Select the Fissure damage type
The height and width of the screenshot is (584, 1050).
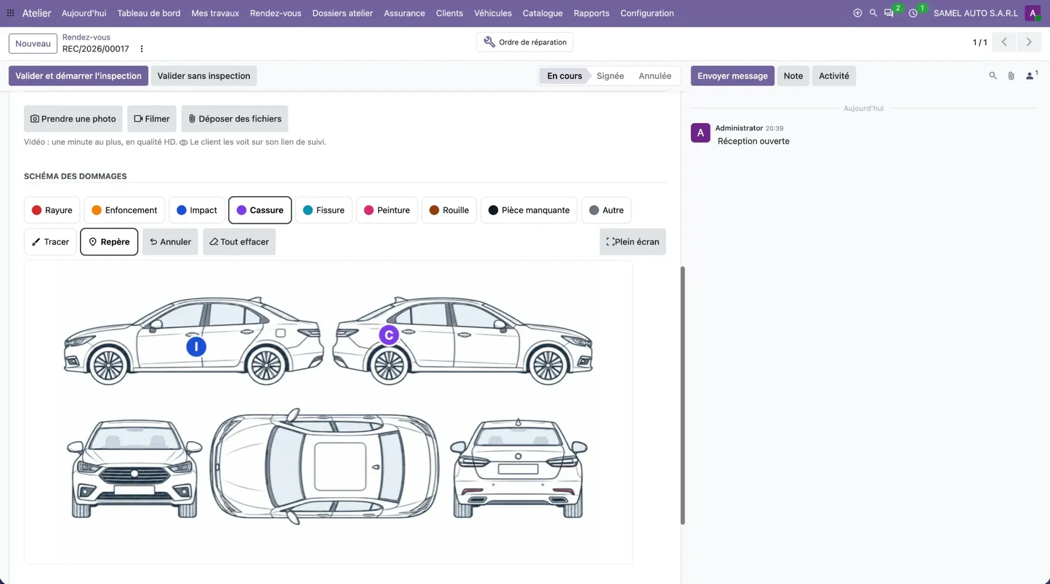click(x=324, y=210)
